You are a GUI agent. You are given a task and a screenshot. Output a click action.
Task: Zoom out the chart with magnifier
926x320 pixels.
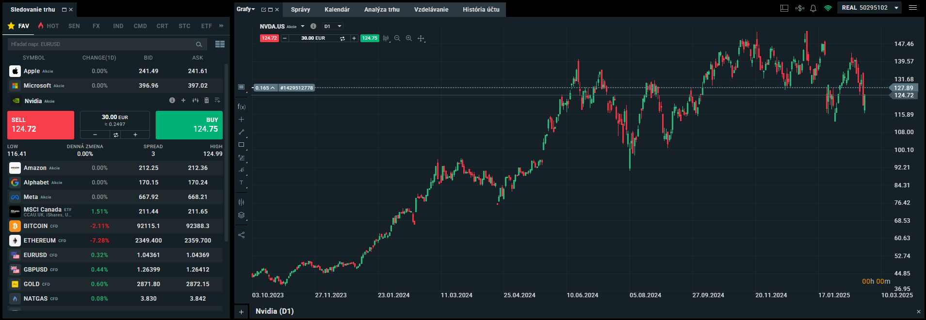[397, 38]
